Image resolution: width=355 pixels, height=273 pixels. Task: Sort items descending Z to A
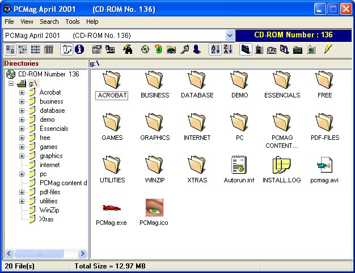pos(228,49)
